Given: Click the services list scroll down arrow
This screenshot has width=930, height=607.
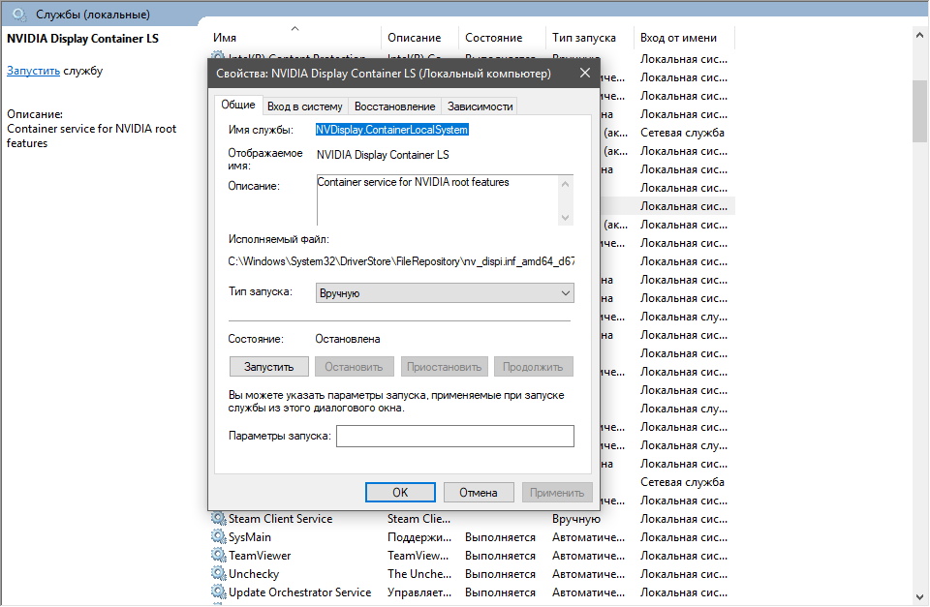Looking at the screenshot, I should [x=920, y=597].
